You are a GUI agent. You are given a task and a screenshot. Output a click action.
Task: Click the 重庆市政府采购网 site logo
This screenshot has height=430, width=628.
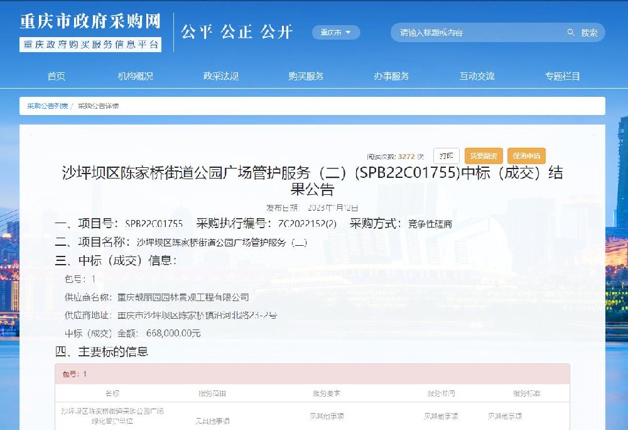(90, 21)
